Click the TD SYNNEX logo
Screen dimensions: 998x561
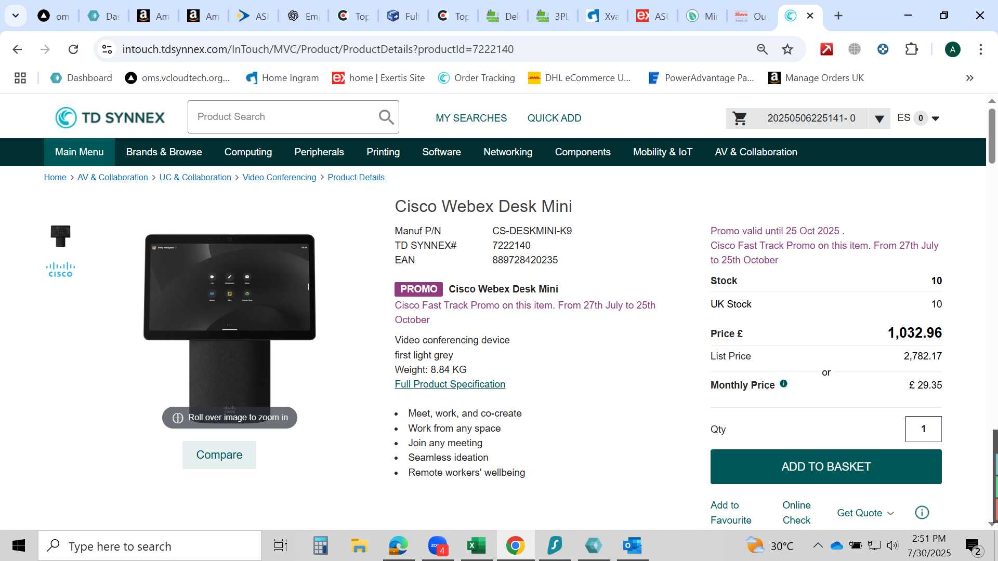[110, 118]
